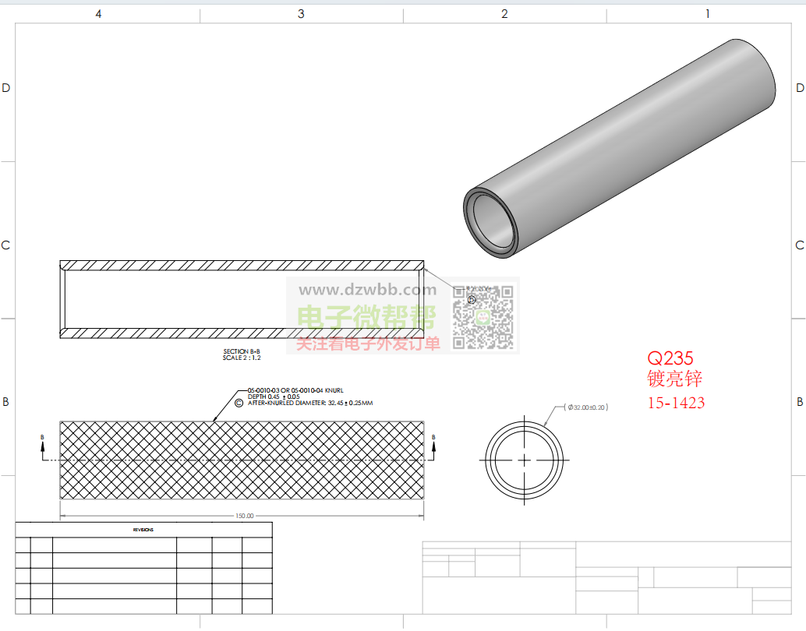
Task: Click the 15-1423 part number text
Action: click(676, 403)
